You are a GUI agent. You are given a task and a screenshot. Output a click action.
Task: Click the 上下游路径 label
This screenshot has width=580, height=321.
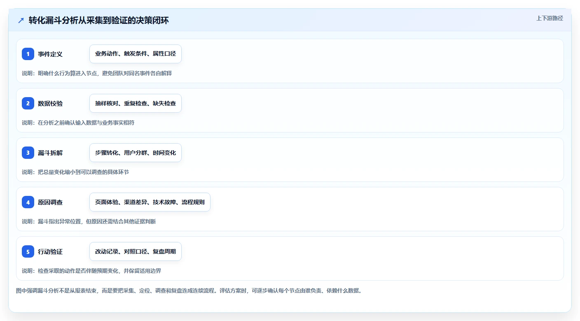pos(550,18)
